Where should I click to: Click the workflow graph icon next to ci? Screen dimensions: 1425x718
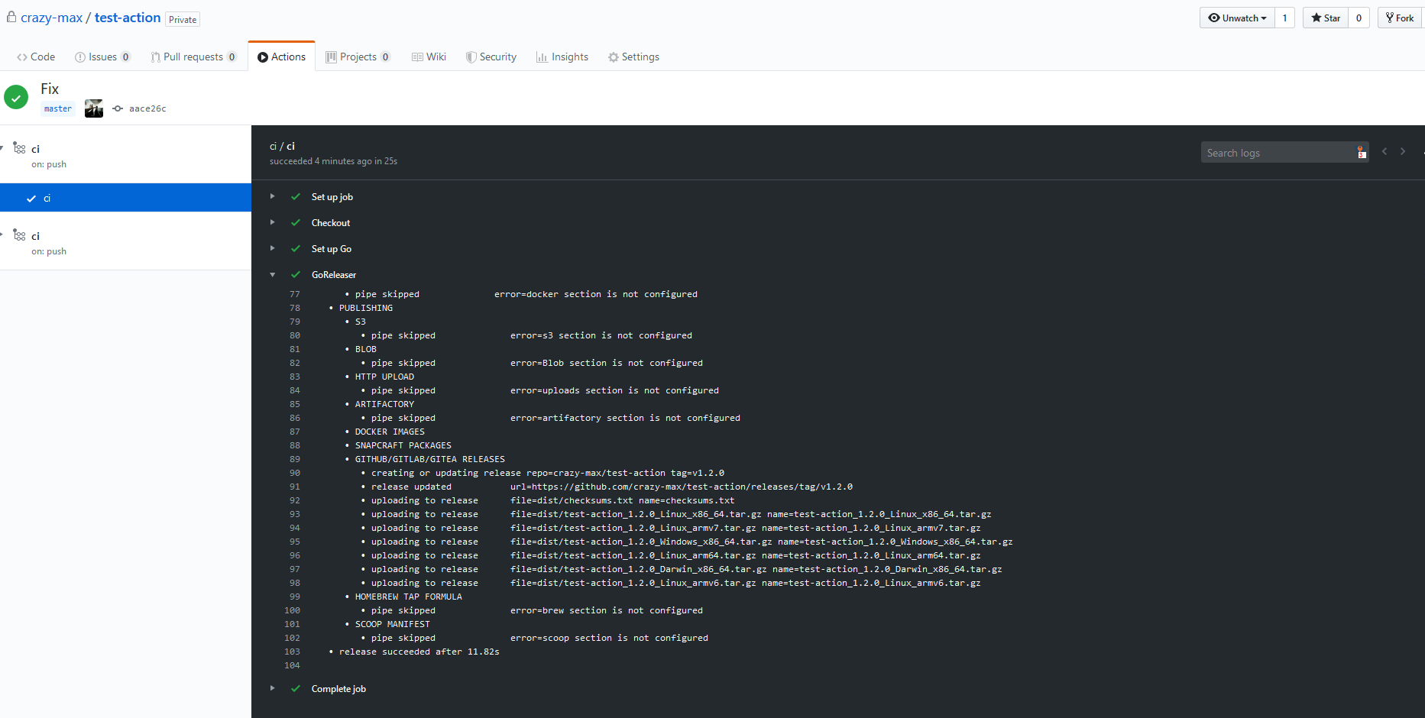click(x=20, y=148)
